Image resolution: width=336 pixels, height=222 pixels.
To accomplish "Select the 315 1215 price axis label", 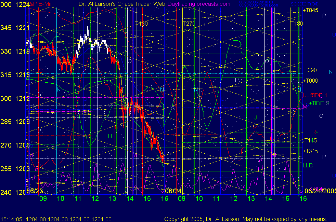I will tap(15, 75).
